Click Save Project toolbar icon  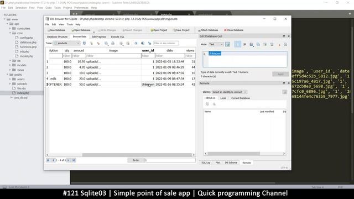174,30
